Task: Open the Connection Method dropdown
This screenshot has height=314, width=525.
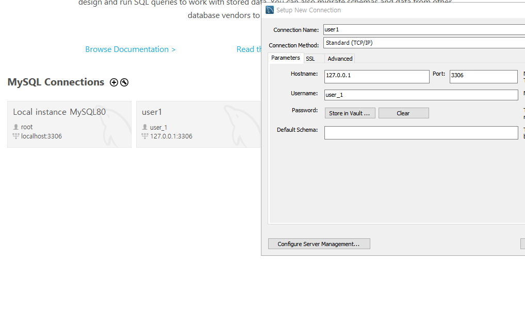Action: point(424,43)
